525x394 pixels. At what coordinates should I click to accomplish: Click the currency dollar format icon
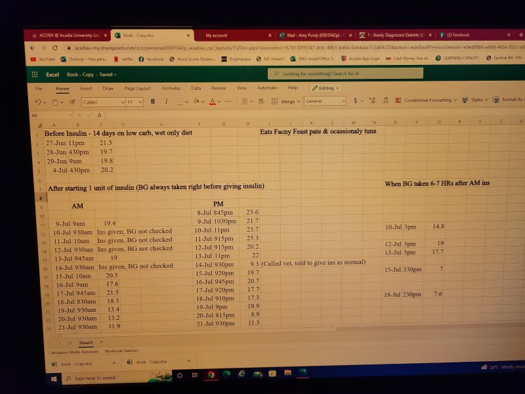point(356,101)
